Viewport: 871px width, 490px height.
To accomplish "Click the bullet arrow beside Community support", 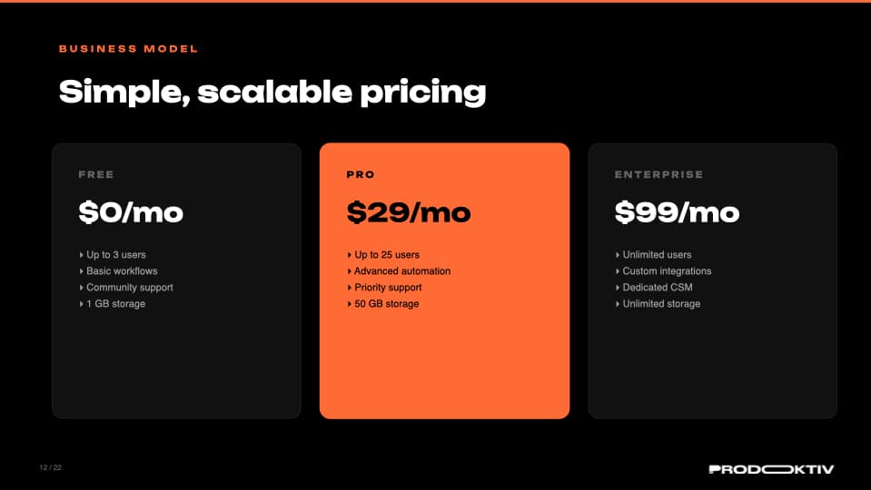I will 81,288.
